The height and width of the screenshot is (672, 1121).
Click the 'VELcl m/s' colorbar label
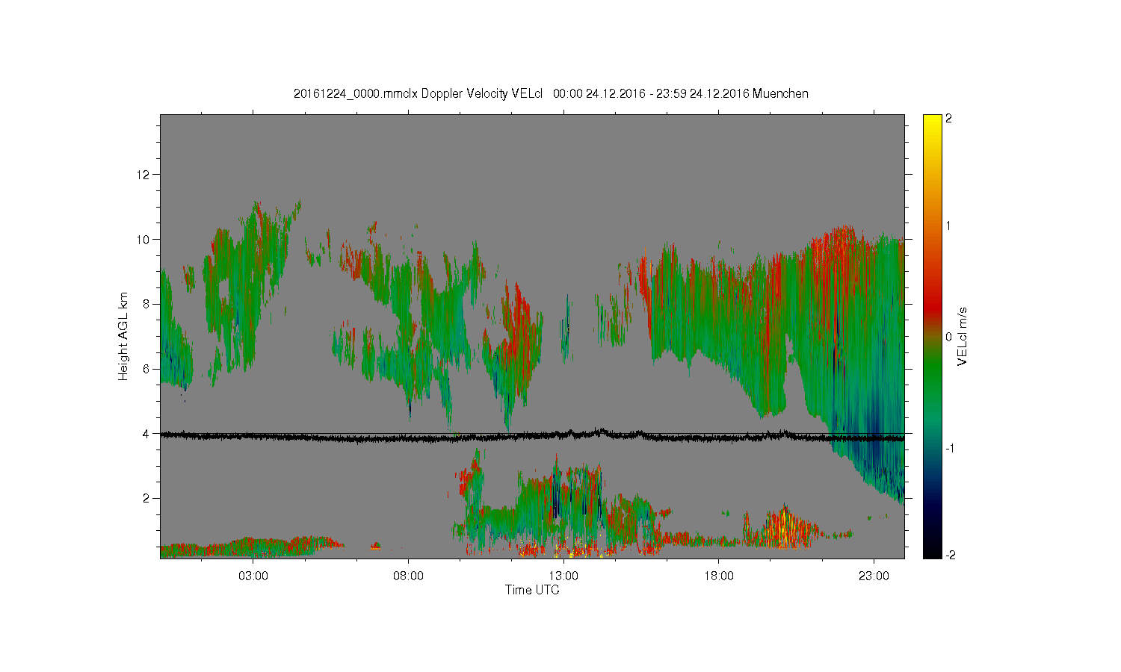(963, 336)
